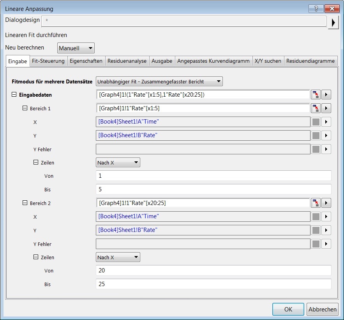
Task: Collapse the Zeilen node under Bereich 1
Action: 36,162
